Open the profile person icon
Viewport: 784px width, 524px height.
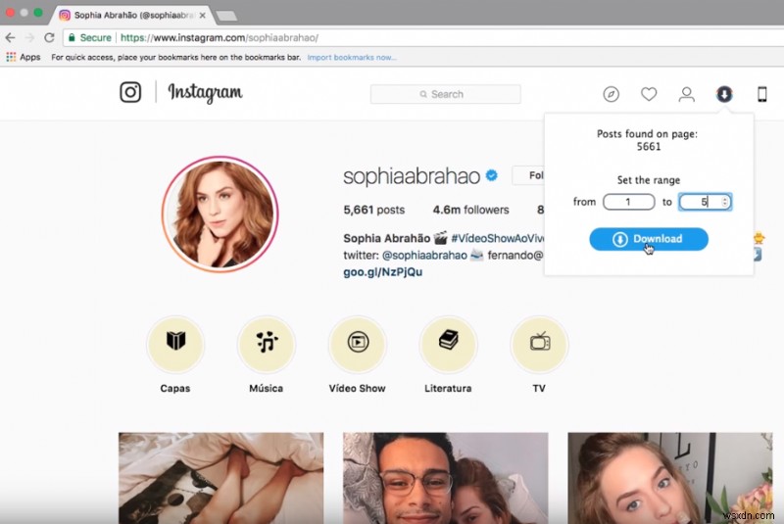[686, 94]
